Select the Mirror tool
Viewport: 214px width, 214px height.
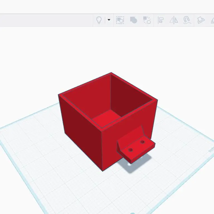(174, 20)
